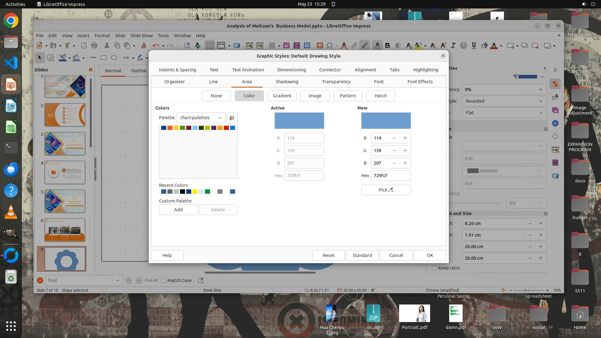Click the Pick eyedropper button
This screenshot has height=338, width=601.
tap(386, 190)
